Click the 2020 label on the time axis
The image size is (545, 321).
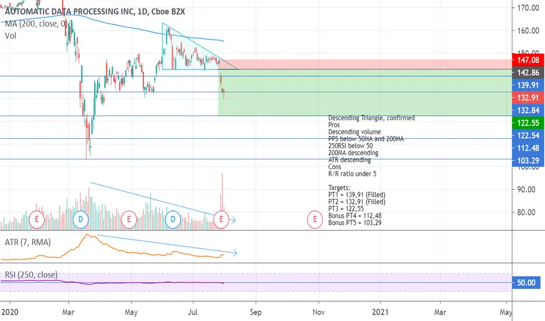[10, 312]
